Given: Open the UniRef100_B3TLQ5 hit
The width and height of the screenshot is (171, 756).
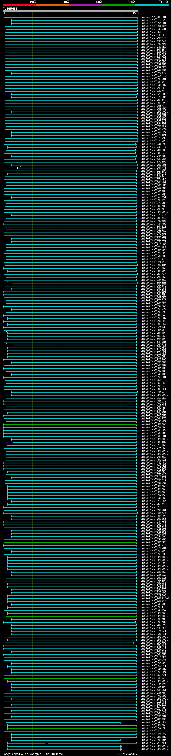Looking at the screenshot, I should tap(153, 56).
